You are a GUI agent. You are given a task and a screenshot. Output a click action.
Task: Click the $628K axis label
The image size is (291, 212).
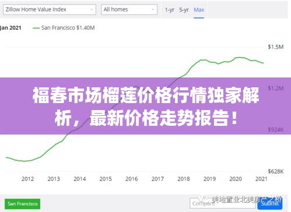pyautogui.click(x=276, y=171)
